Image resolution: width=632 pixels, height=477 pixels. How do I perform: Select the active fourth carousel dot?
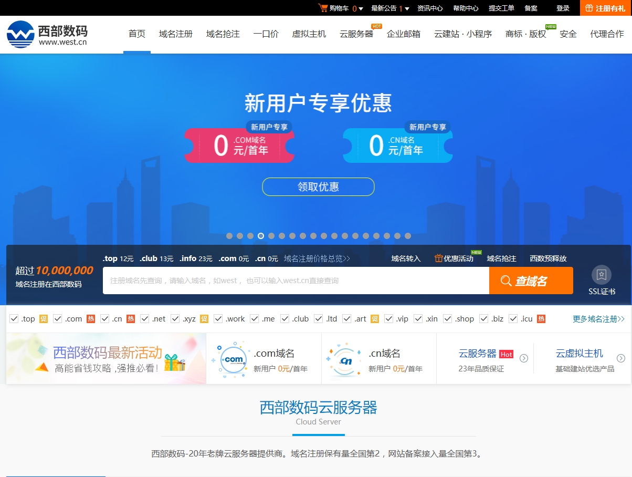(261, 236)
